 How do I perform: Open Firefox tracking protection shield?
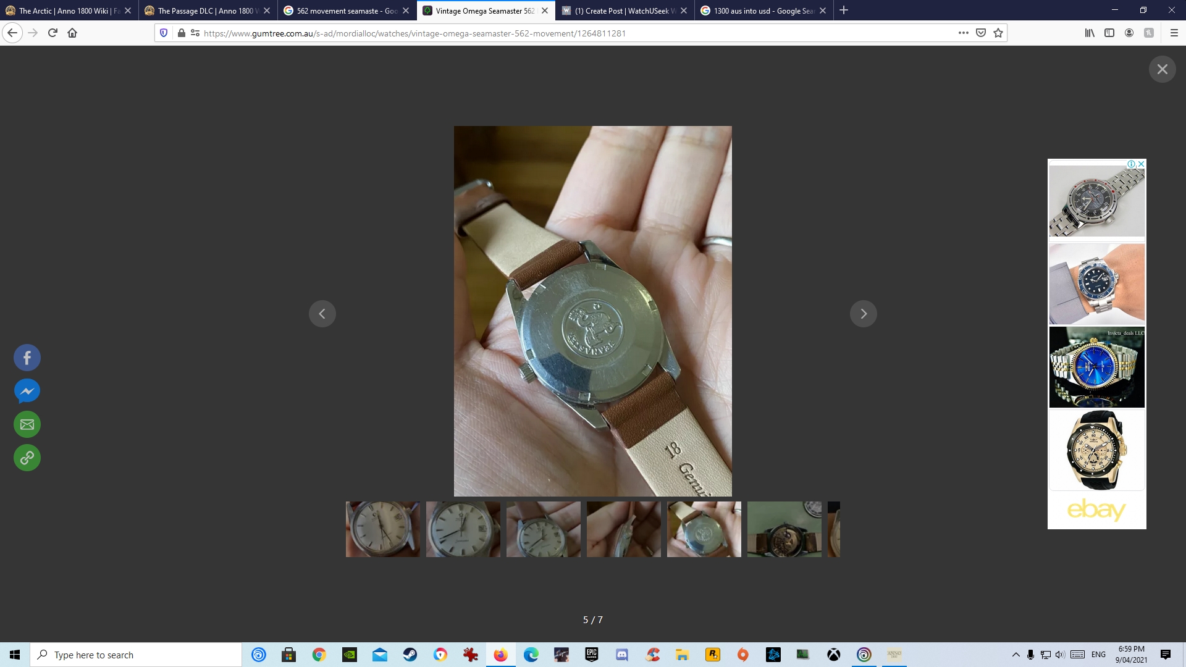point(164,33)
